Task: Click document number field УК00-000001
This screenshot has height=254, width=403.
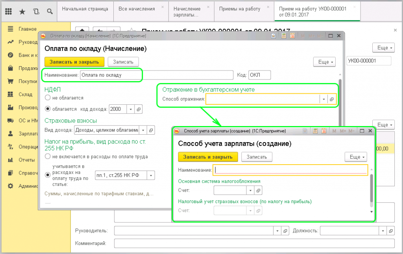Action: tap(369, 61)
